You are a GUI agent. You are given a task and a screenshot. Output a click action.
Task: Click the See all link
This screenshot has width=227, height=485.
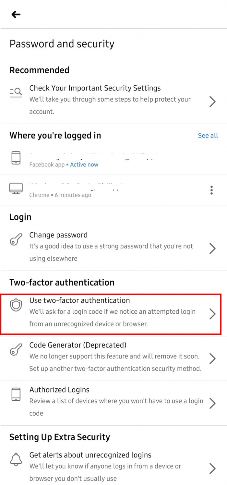click(x=208, y=136)
